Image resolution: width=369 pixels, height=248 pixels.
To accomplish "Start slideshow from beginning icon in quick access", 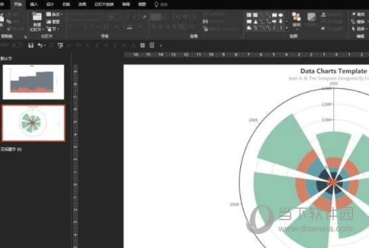I will point(60,45).
